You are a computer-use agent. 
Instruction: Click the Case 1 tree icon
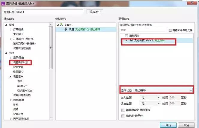(x=61, y=25)
